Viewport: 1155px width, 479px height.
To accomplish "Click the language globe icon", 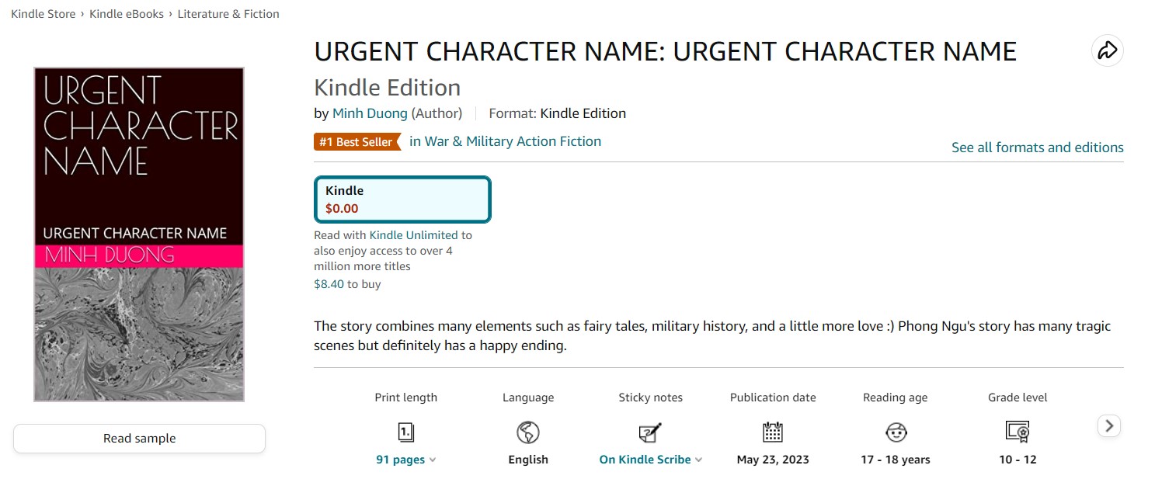I will click(x=528, y=432).
